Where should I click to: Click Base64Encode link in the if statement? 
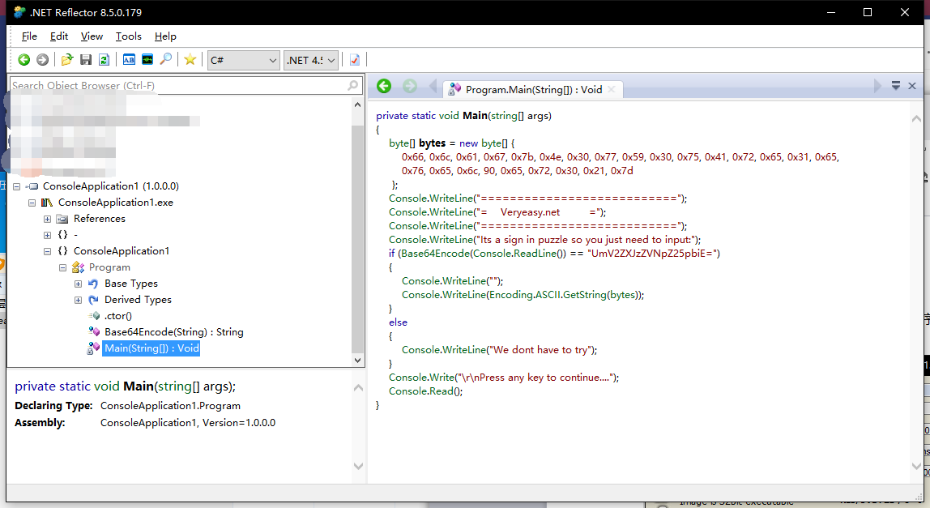click(x=435, y=254)
